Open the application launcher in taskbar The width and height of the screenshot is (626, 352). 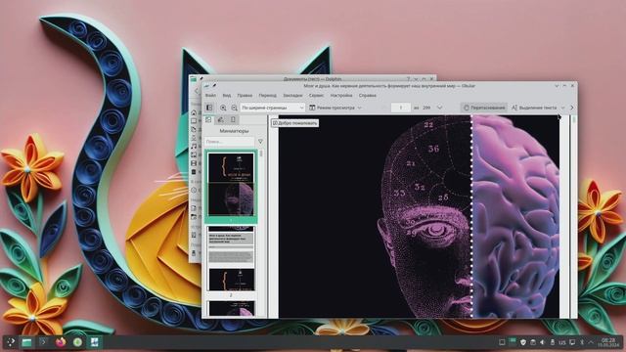[x=11, y=342]
